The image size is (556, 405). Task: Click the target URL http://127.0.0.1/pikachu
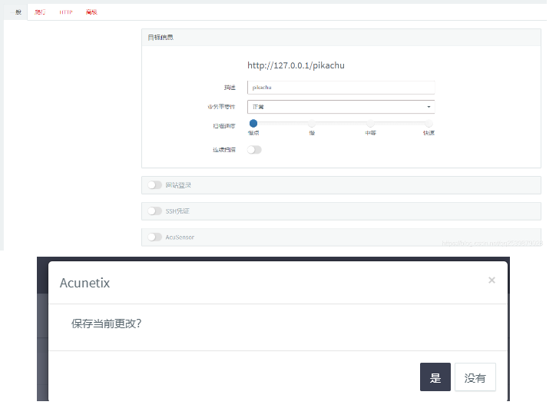[x=296, y=65]
